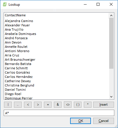Screen dimensions: 118x128
Task: Confirm the lookup with OK
Action: tap(80, 121)
